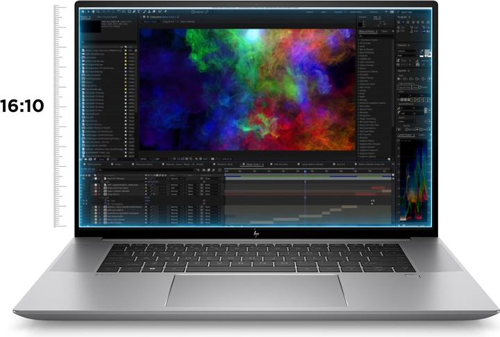Viewport: 500px width, 337px height.
Task: Click the project item preview thumbnail
Action: click(x=91, y=26)
